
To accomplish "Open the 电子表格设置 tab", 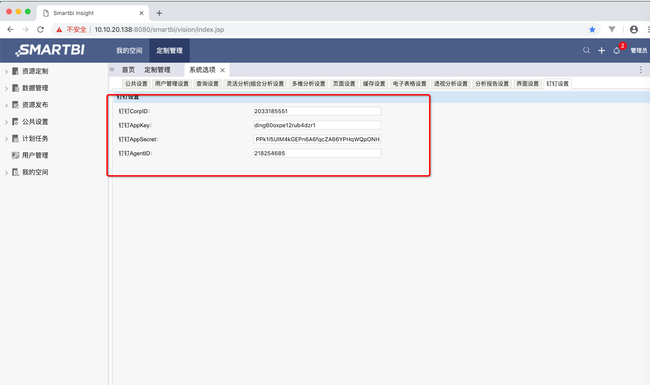I will point(409,84).
